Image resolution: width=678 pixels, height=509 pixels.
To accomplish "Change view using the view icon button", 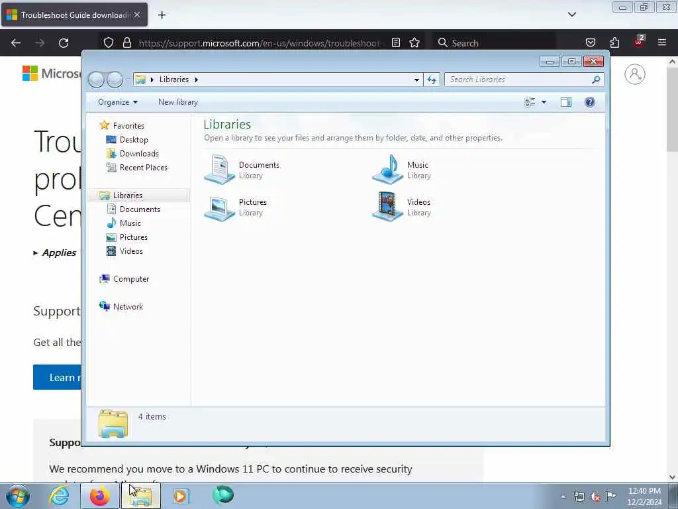I will tap(529, 102).
